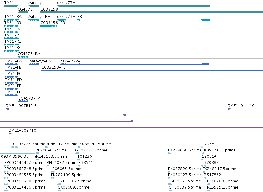Click EST RP003461555.5prime
263x192 pixels.
tap(25, 175)
